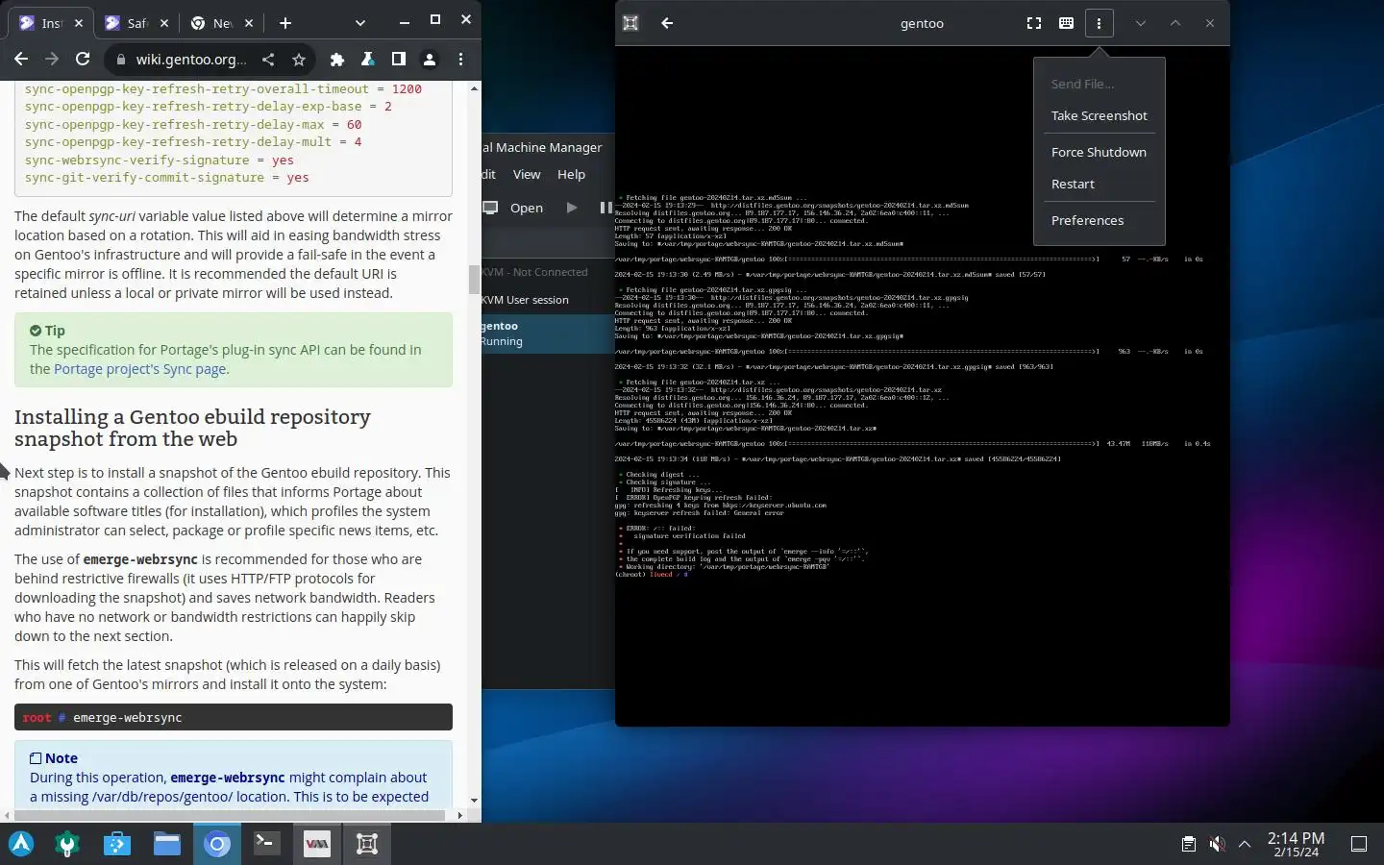Screen dimensions: 1384x865
Task: Expand hidden system tray icons
Action: click(1245, 844)
